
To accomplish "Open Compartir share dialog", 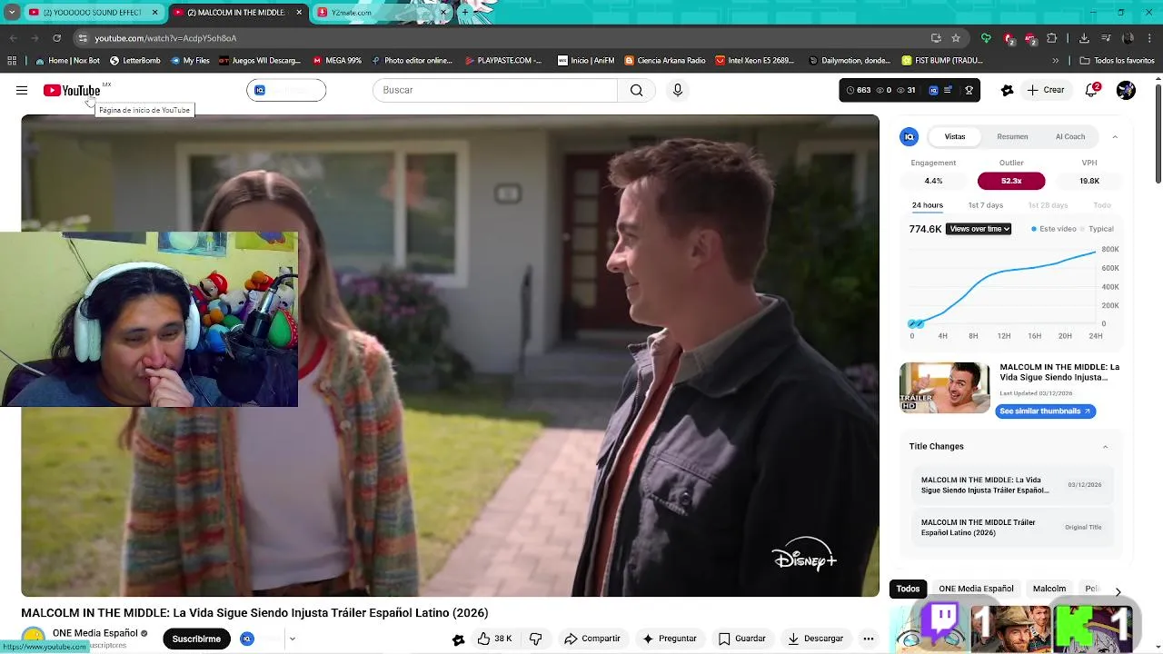I will tap(592, 639).
